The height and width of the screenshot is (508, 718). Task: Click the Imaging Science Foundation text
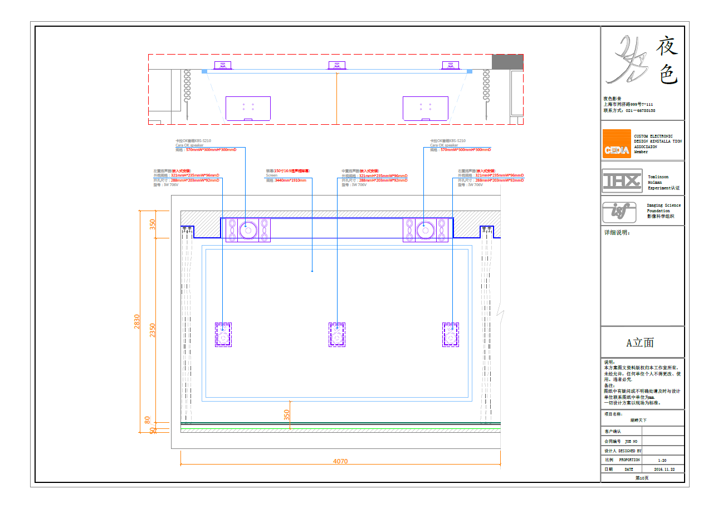pyautogui.click(x=663, y=211)
